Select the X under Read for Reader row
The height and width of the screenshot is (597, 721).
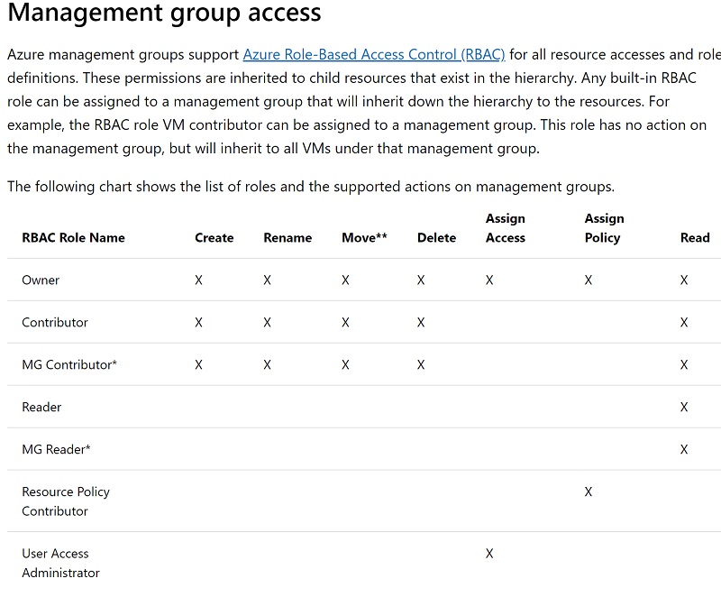pyautogui.click(x=684, y=408)
